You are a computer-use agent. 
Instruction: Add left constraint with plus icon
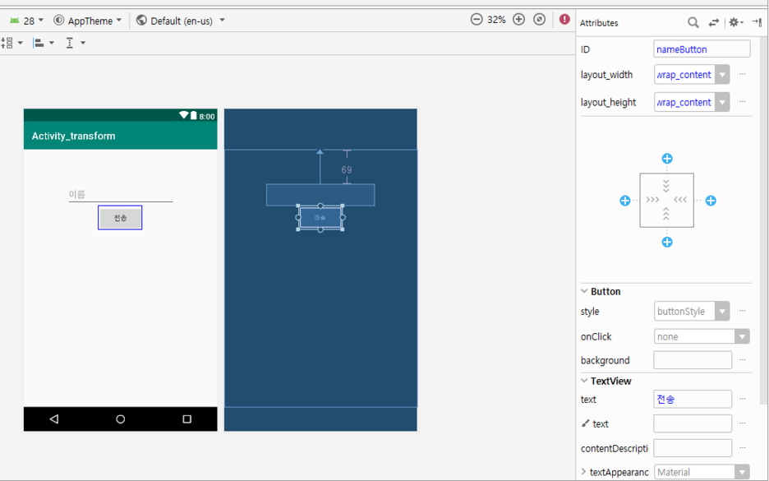(624, 201)
